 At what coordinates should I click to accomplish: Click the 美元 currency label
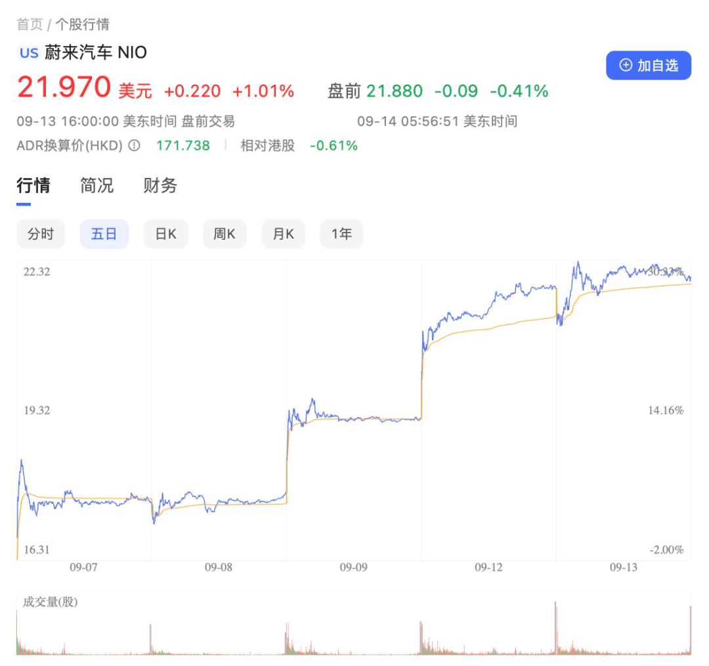pyautogui.click(x=135, y=91)
